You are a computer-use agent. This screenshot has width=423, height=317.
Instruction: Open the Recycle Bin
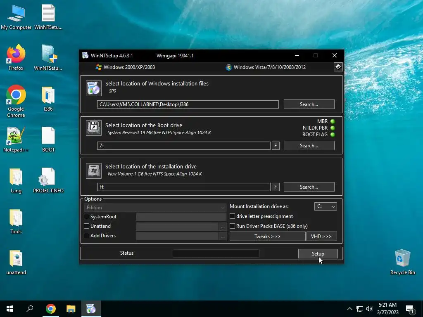(402, 262)
